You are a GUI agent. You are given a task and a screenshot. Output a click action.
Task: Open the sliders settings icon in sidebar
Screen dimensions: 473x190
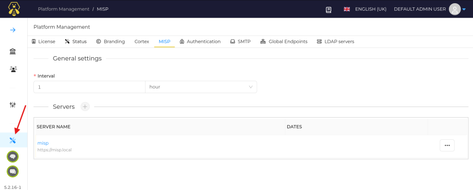[x=13, y=105]
